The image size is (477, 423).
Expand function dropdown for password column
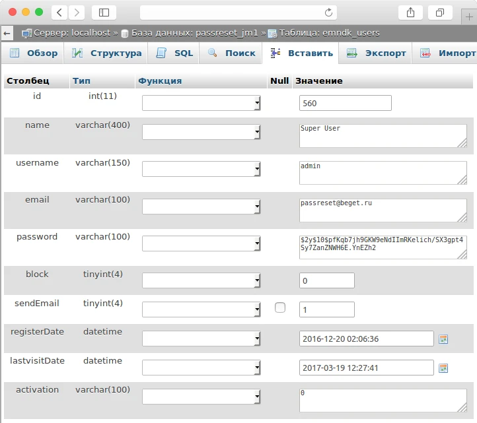coord(202,244)
